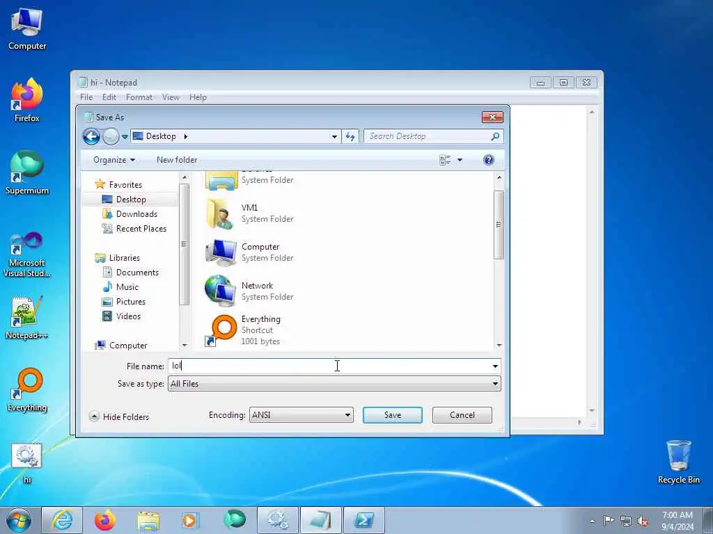Select the Computer system folder in file list
Image resolution: width=713 pixels, height=534 pixels.
click(249, 252)
